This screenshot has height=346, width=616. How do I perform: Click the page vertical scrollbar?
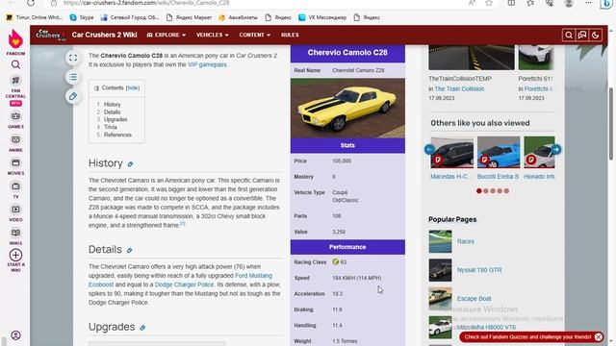point(611,124)
